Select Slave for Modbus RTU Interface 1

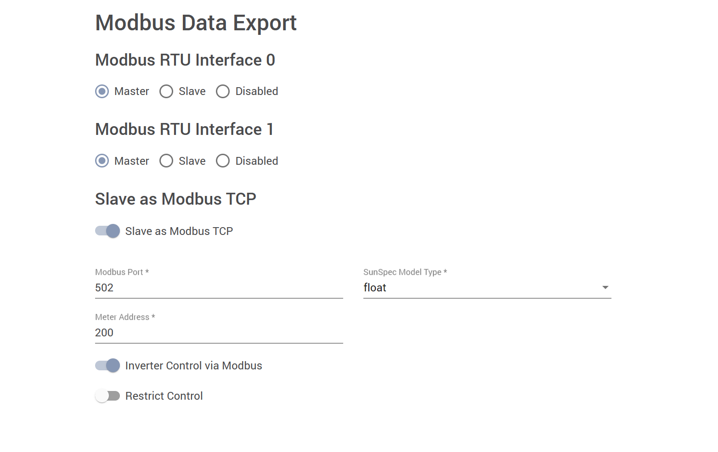coord(166,161)
